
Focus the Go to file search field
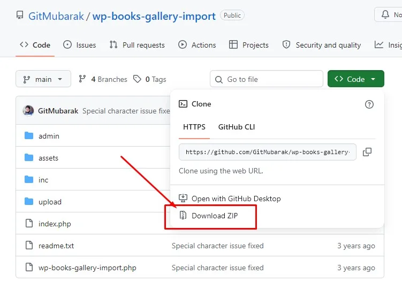tap(267, 79)
